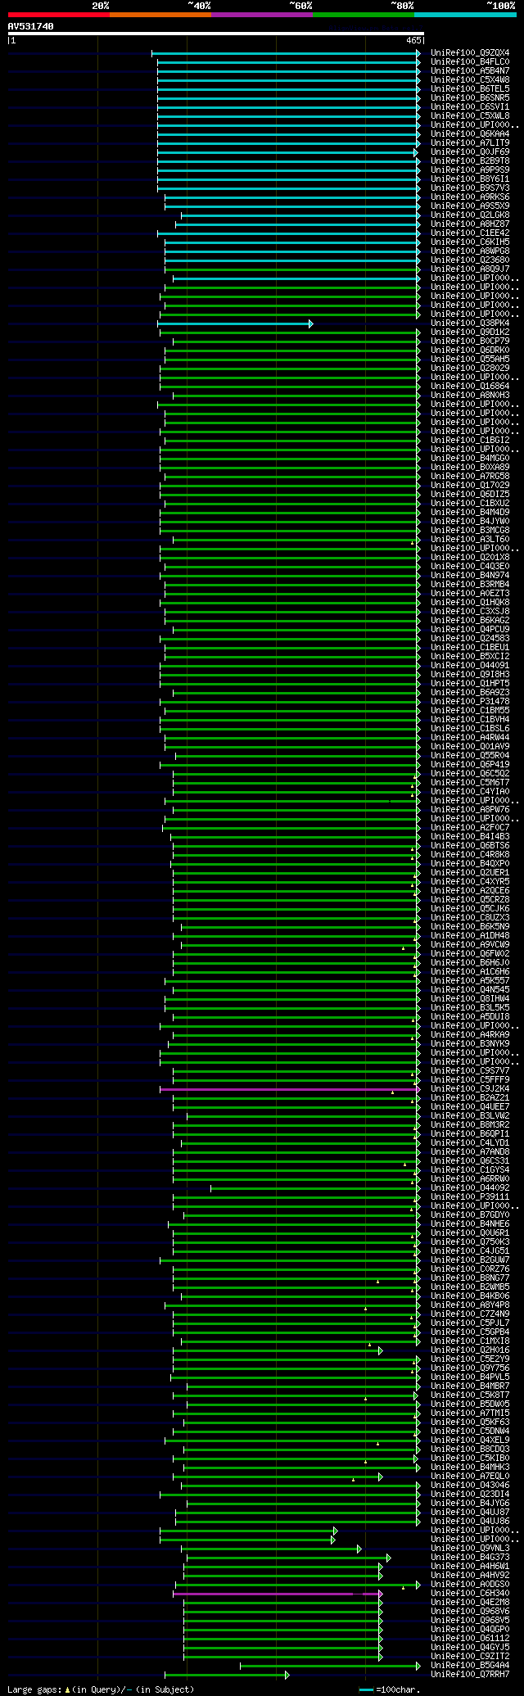
Task: Click the red 20% identity legend segment
Action: pyautogui.click(x=58, y=15)
